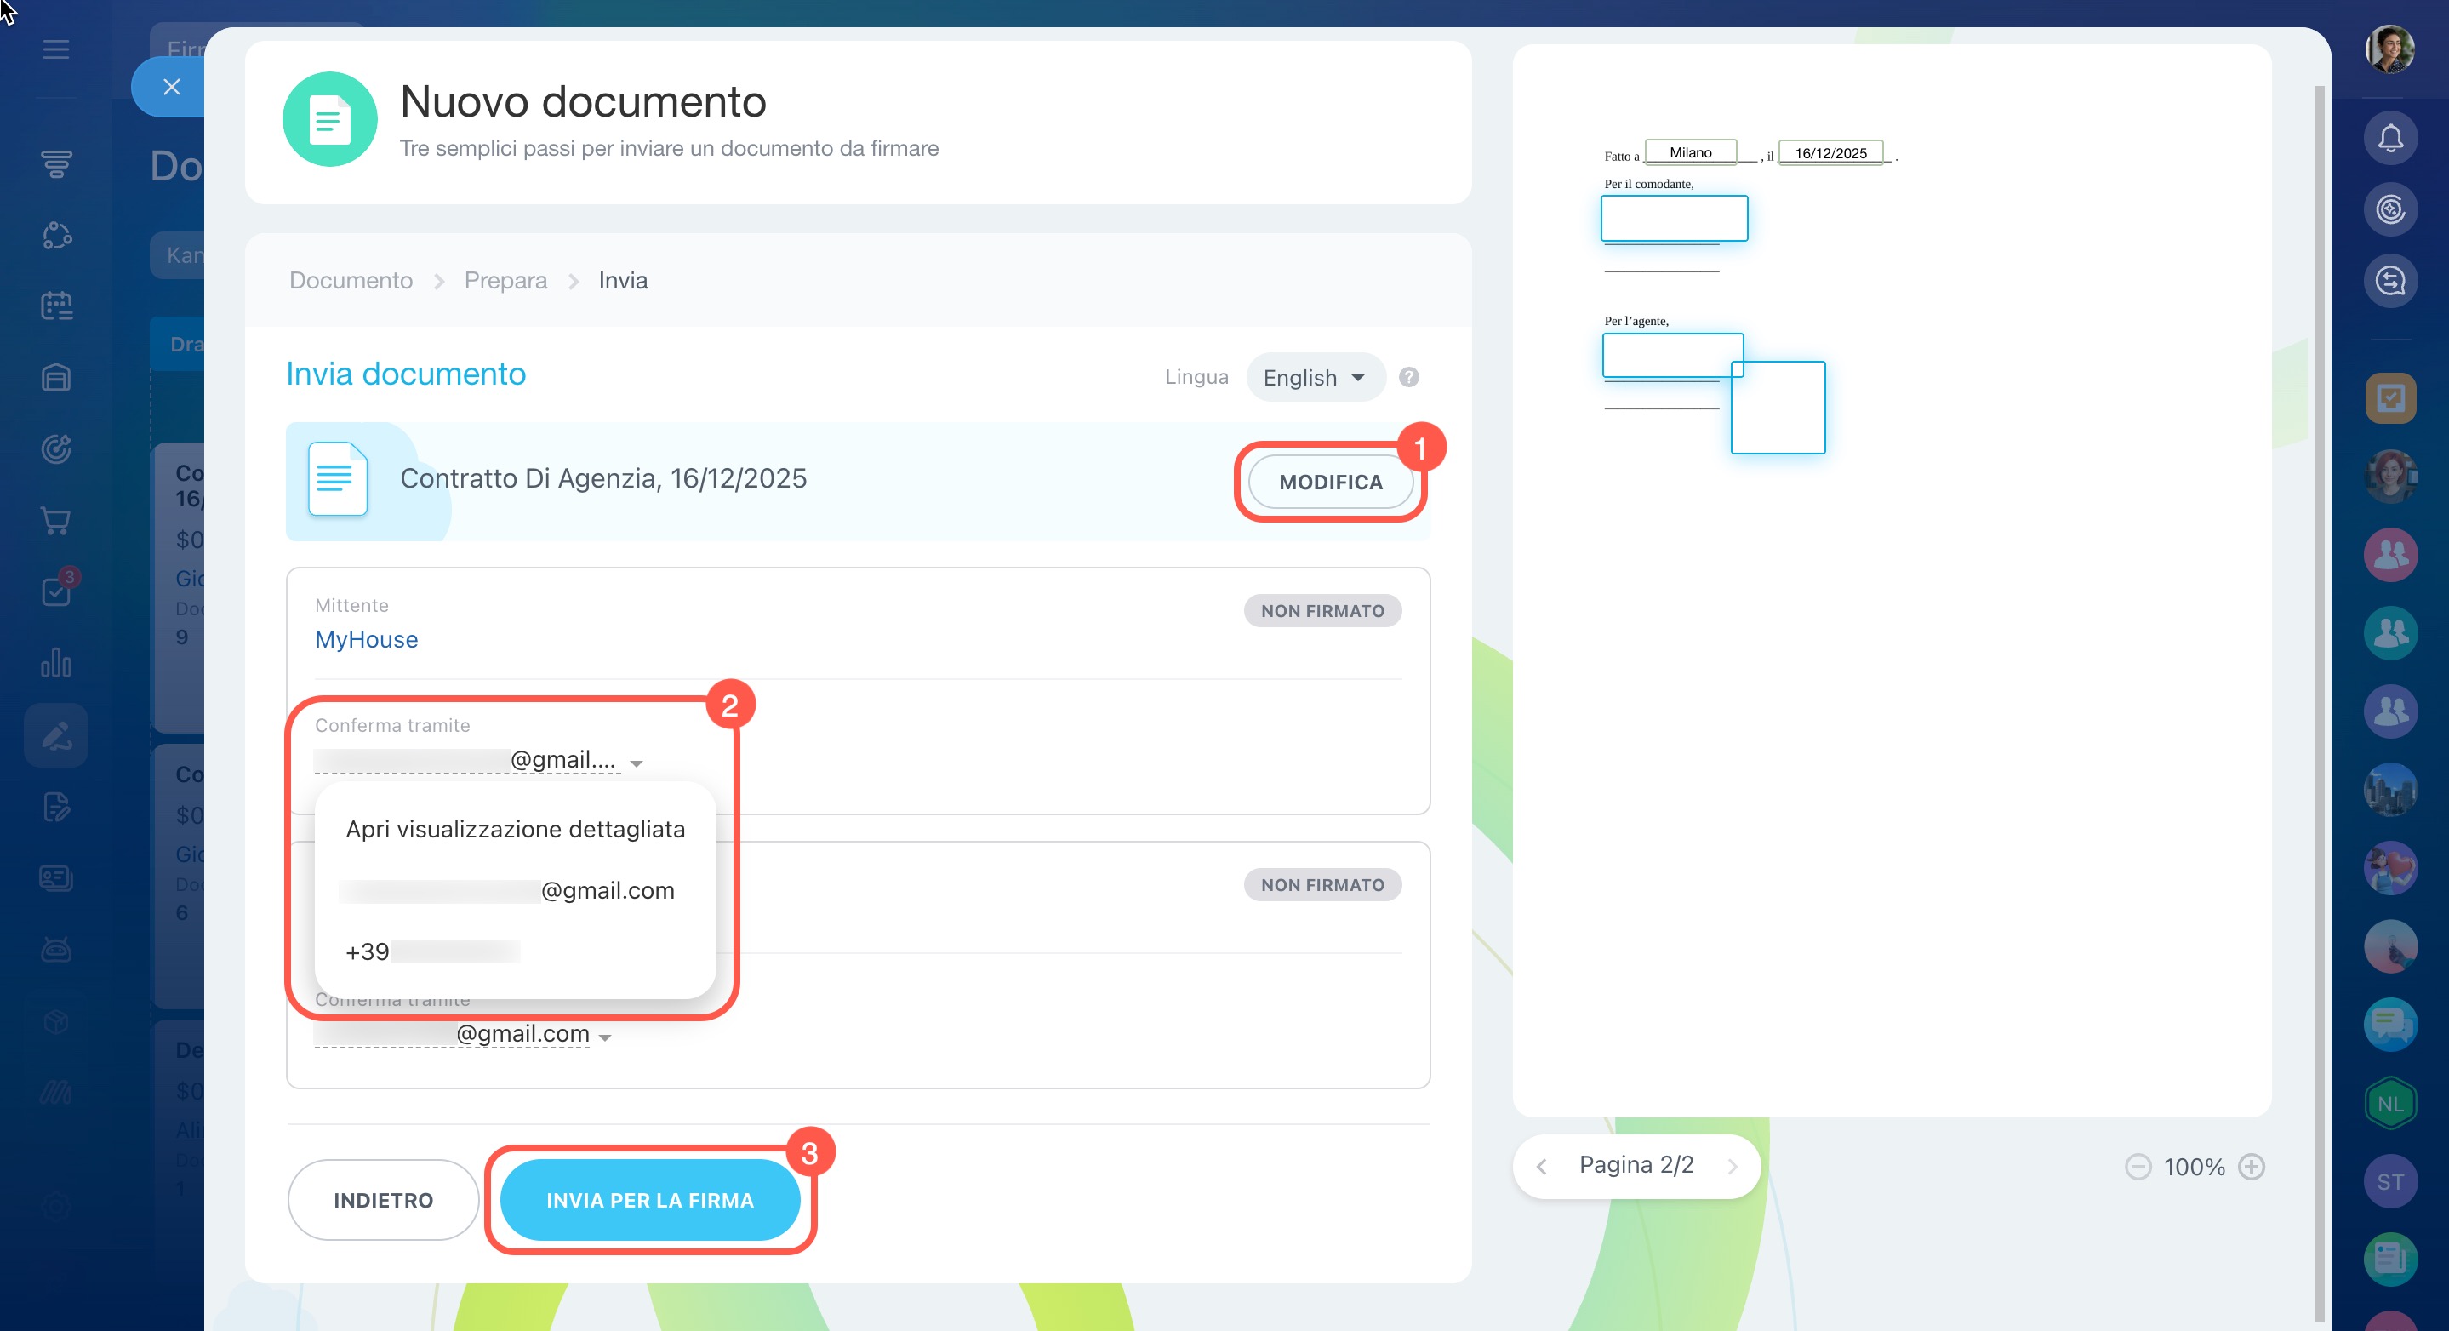Click the shopping cart sidebar icon
This screenshot has width=2449, height=1331.
pyautogui.click(x=56, y=520)
